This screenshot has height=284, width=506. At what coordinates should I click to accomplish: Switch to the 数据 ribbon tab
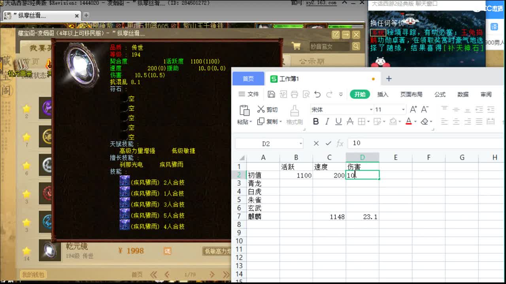coord(463,94)
